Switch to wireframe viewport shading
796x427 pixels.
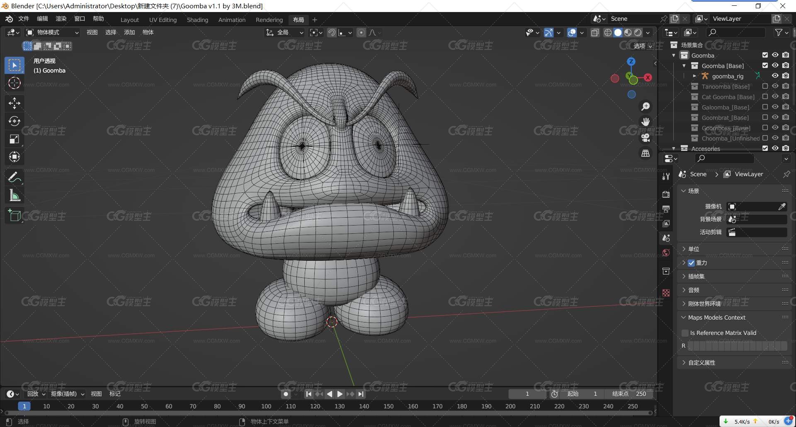tap(608, 32)
